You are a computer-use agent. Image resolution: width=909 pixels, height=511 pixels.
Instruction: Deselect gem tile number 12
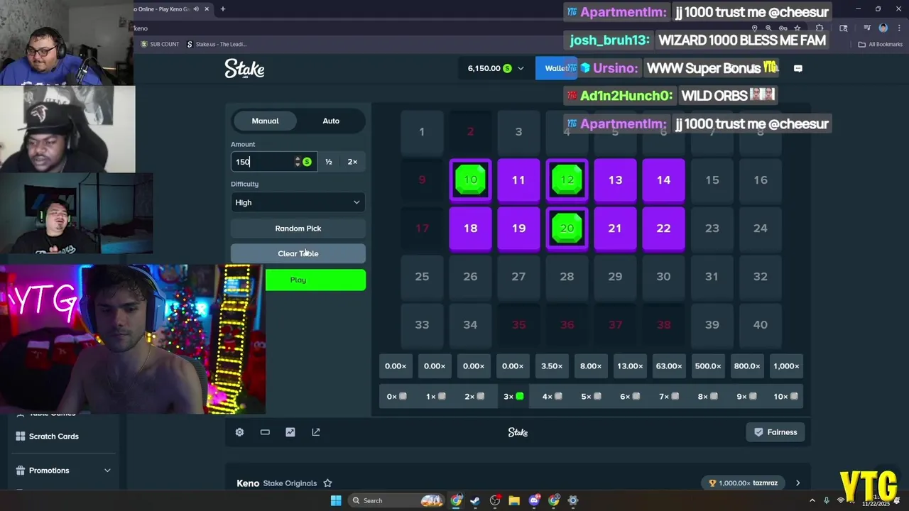pyautogui.click(x=567, y=180)
